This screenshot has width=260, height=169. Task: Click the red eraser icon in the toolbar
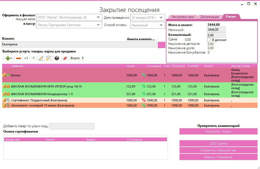pyautogui.click(x=64, y=58)
